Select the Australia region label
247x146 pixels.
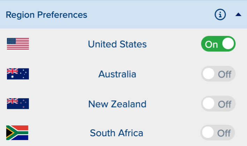(117, 74)
